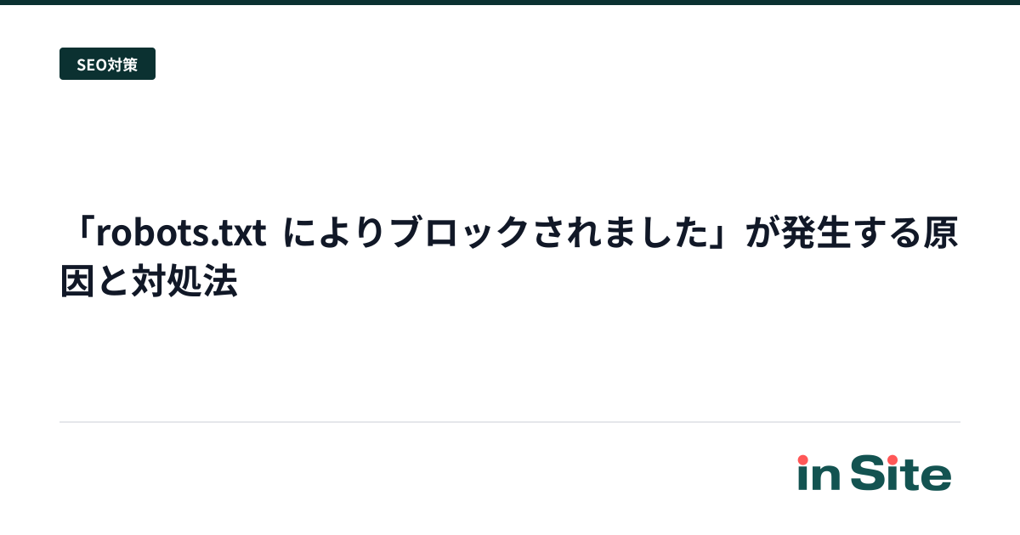This screenshot has height=535, width=1020.
Task: Click the opening bracket「 in the title
Action: 82,233
